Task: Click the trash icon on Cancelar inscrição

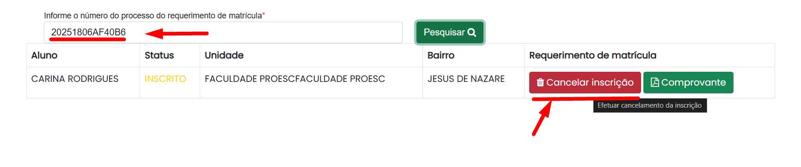Action: click(540, 82)
